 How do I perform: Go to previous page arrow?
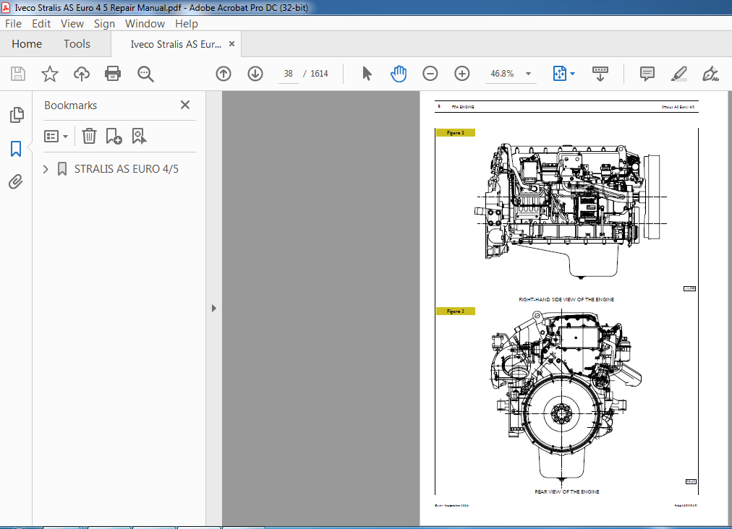(x=224, y=74)
